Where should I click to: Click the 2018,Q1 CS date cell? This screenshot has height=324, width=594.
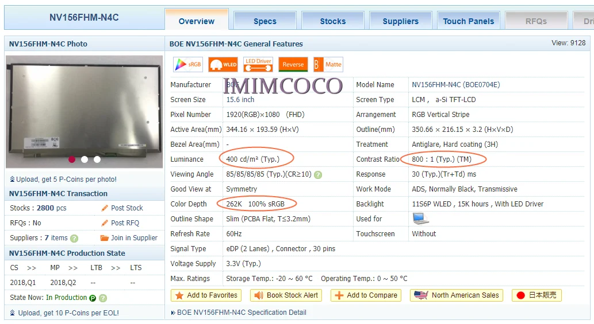[x=23, y=283]
